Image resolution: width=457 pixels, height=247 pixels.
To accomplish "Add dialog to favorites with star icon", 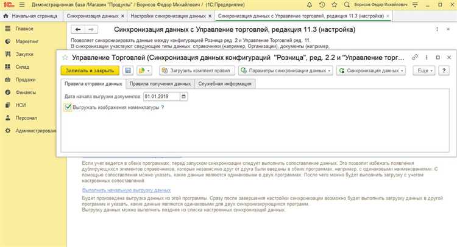I will (x=65, y=58).
